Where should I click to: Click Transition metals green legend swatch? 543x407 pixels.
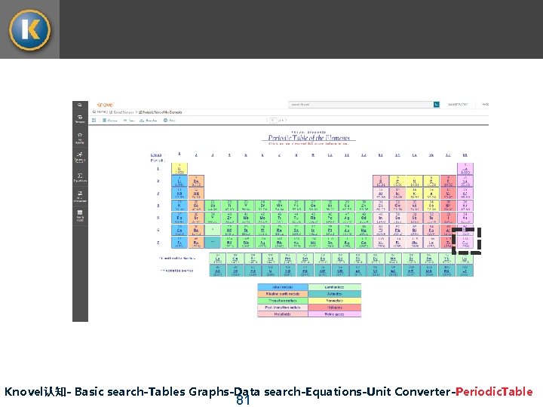click(283, 301)
